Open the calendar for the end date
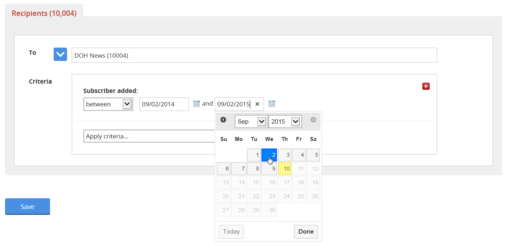 [x=272, y=103]
